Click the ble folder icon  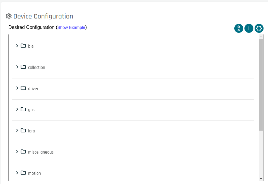(x=23, y=46)
